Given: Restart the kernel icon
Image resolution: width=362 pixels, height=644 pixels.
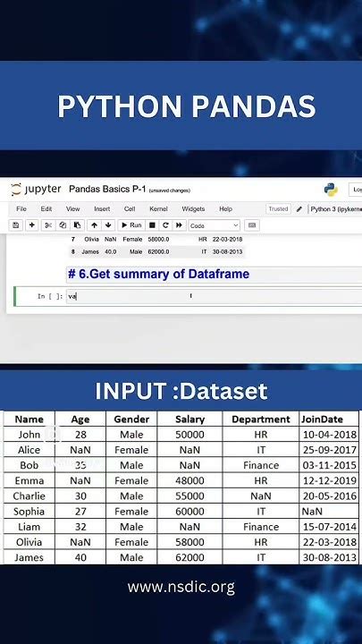Looking at the screenshot, I should 165,225.
